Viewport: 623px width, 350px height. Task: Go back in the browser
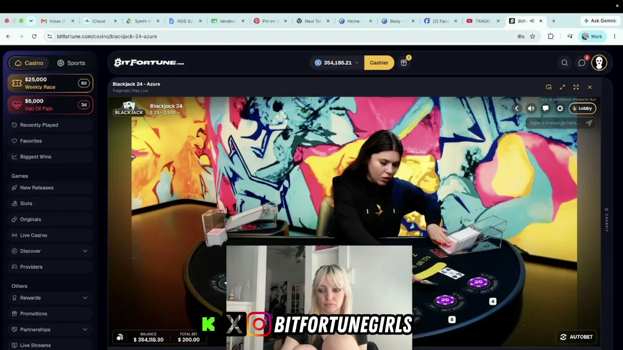(x=8, y=36)
